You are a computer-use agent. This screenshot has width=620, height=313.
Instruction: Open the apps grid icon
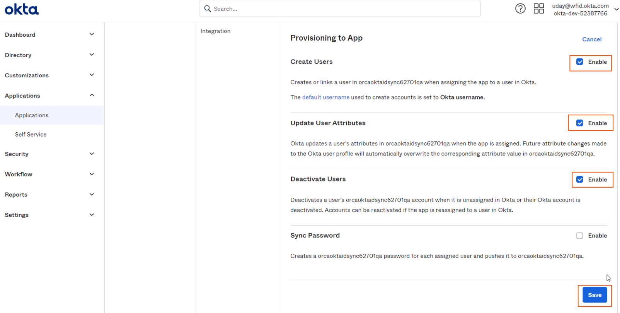tap(538, 9)
